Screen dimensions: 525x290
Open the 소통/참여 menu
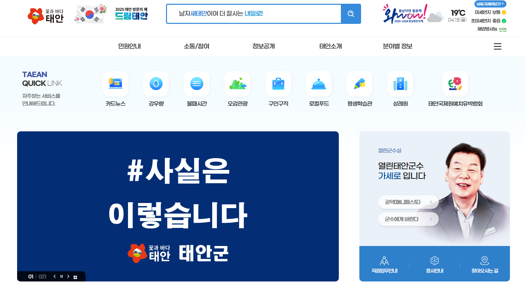click(x=196, y=46)
